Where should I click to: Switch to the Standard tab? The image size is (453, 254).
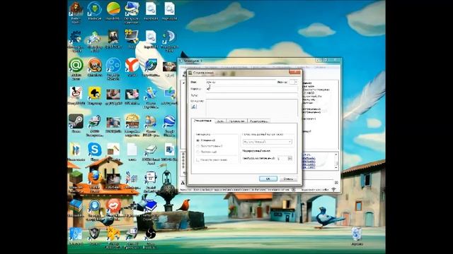coord(203,121)
